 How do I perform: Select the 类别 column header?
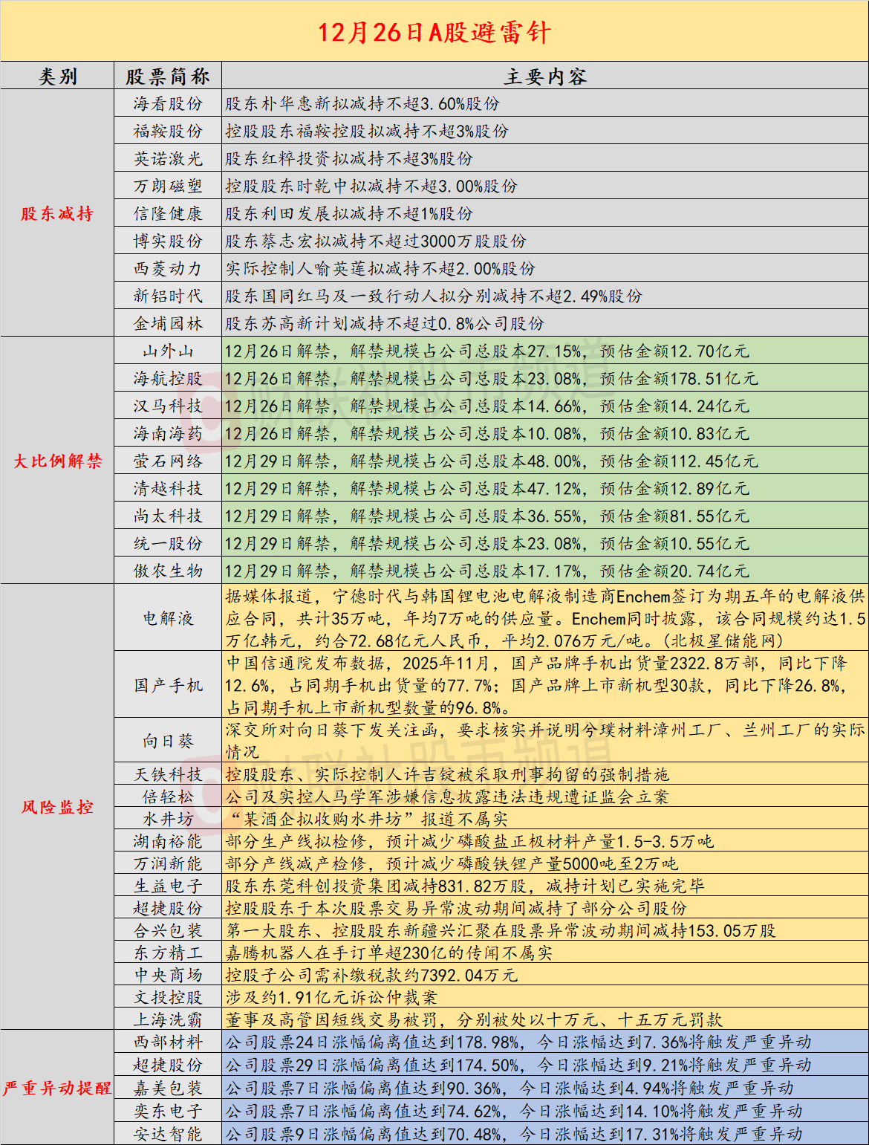point(57,77)
